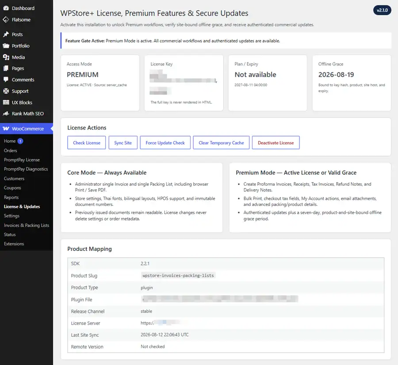Open Comments via speech bubble icon
The height and width of the screenshot is (365, 398).
tap(6, 80)
